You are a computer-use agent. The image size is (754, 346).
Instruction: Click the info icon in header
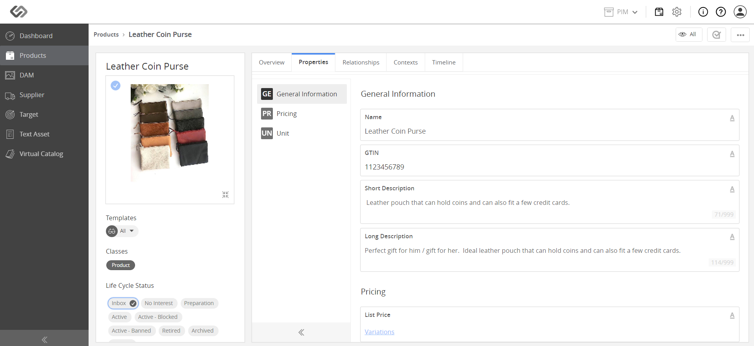click(703, 12)
